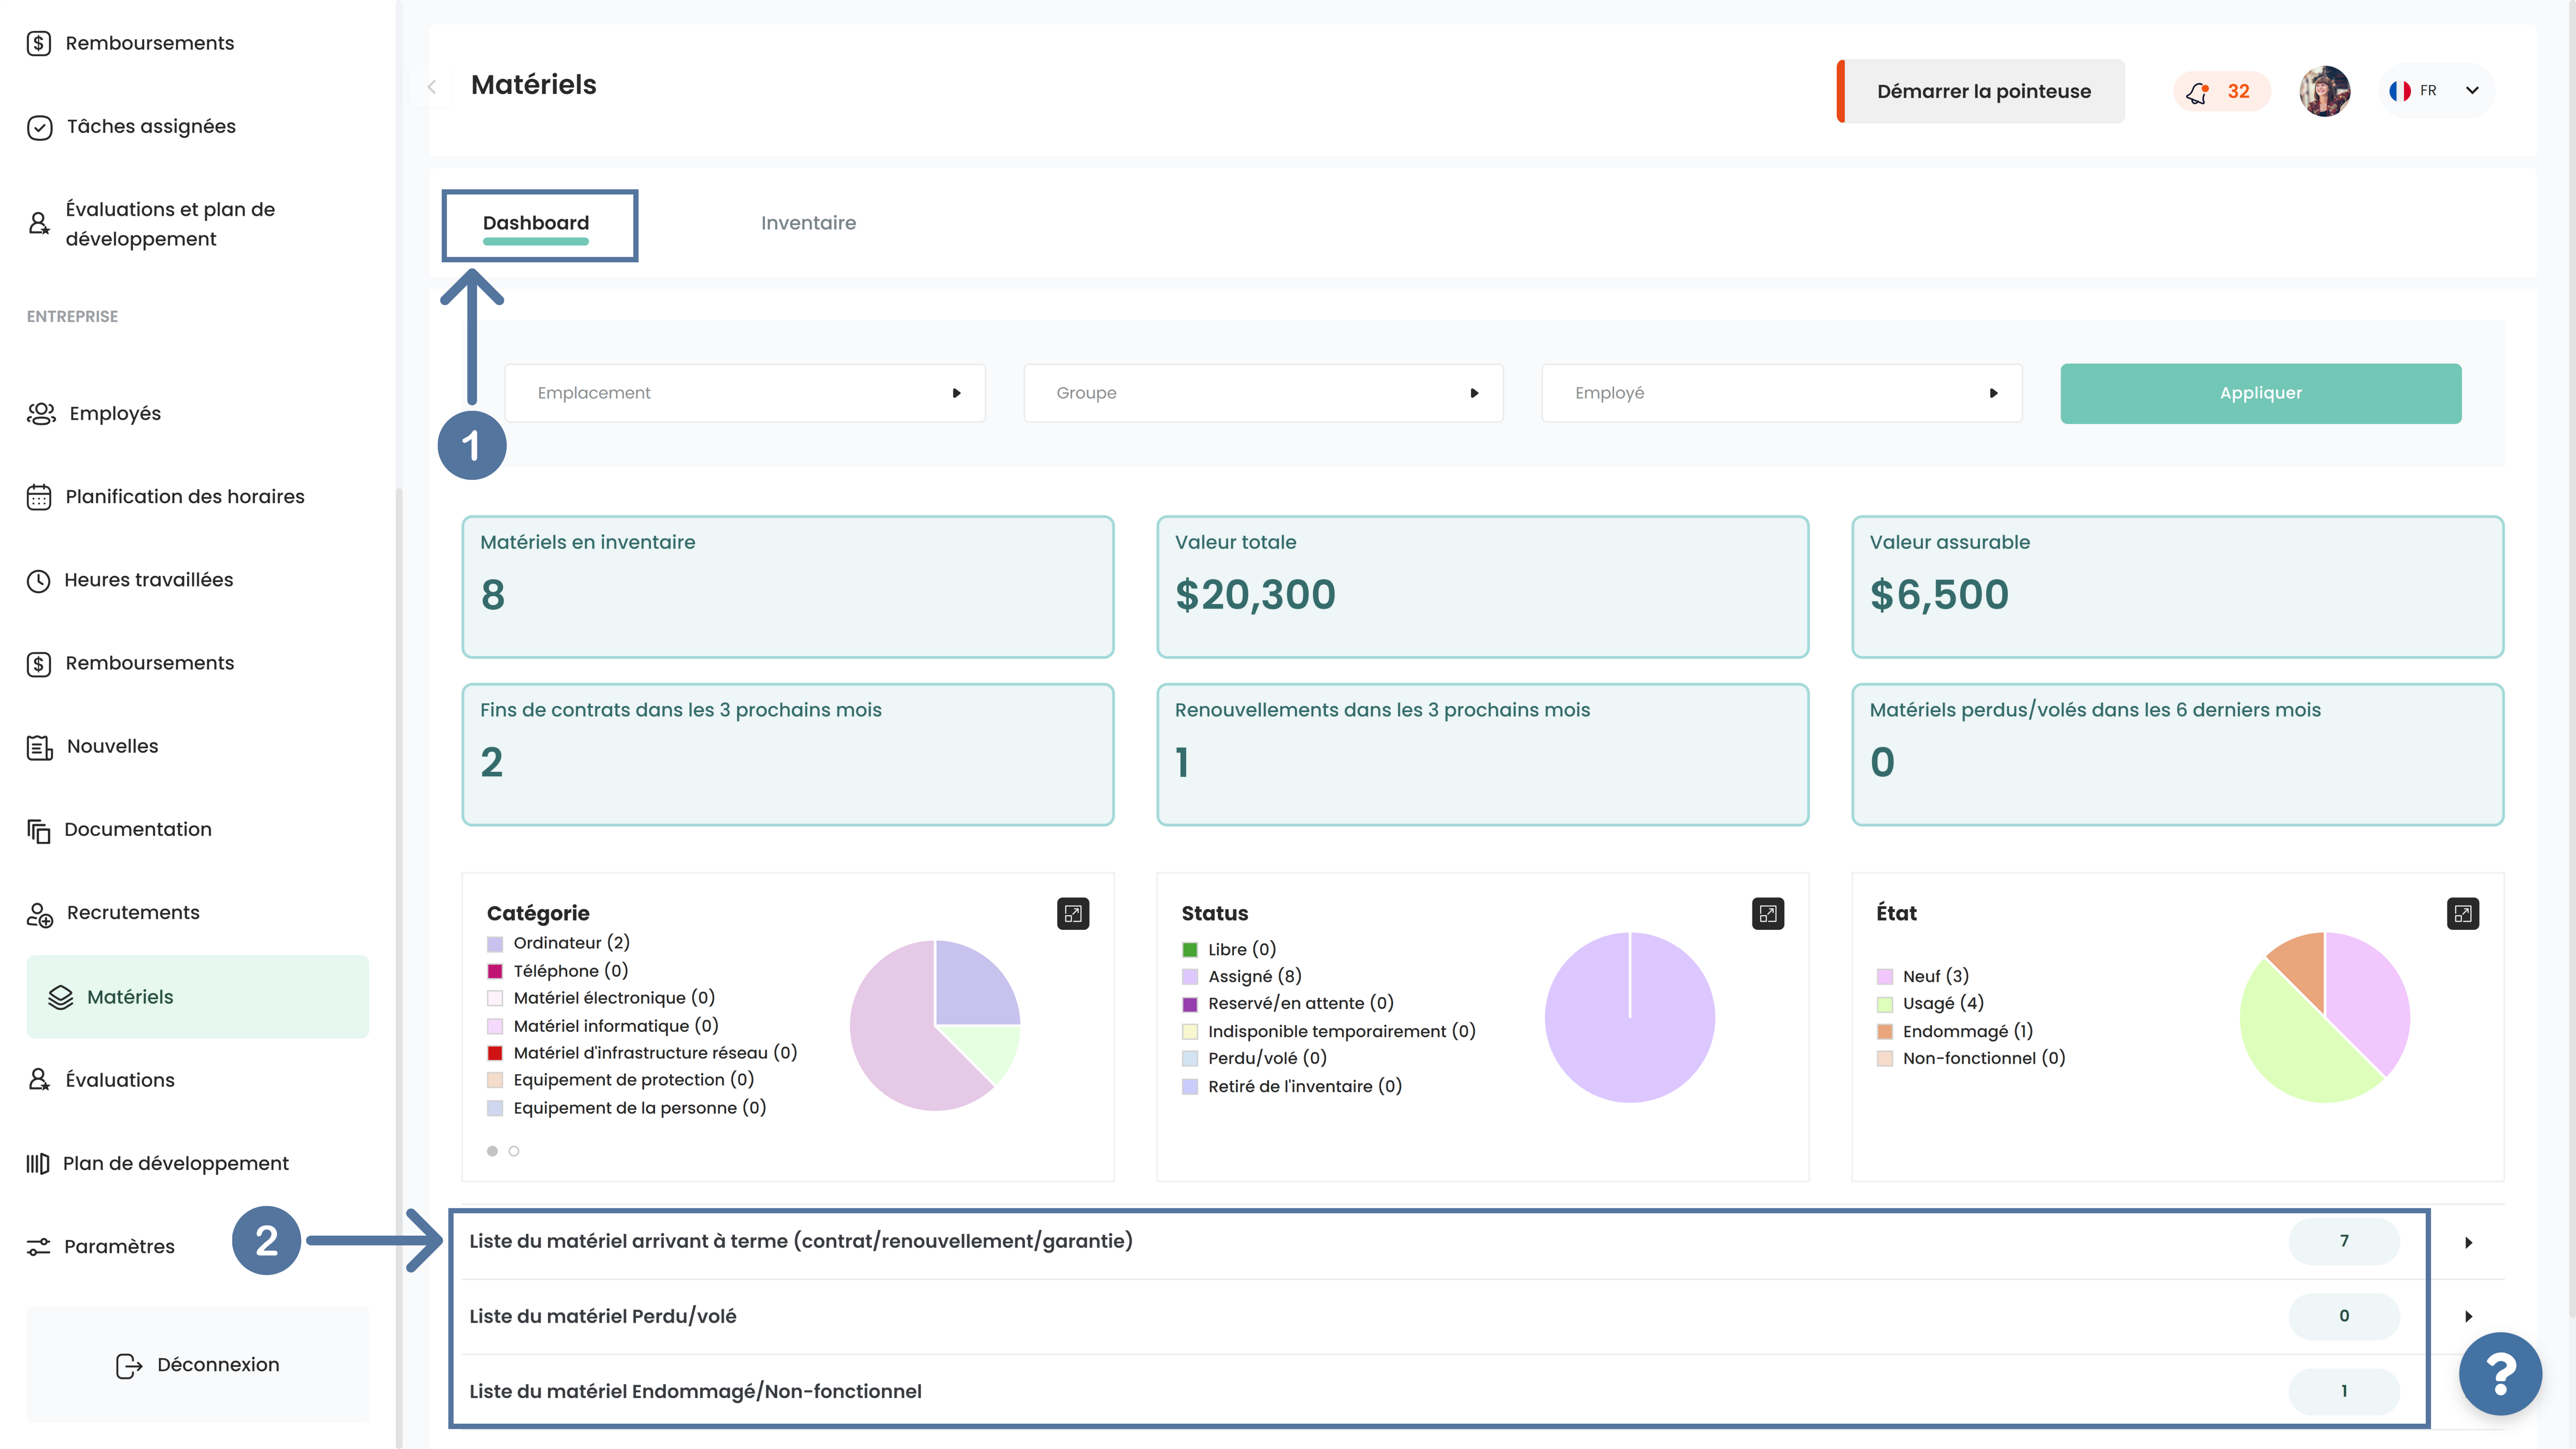Click the Nouvelles newspaper icon
The image size is (2576, 1449).
pos(39,747)
